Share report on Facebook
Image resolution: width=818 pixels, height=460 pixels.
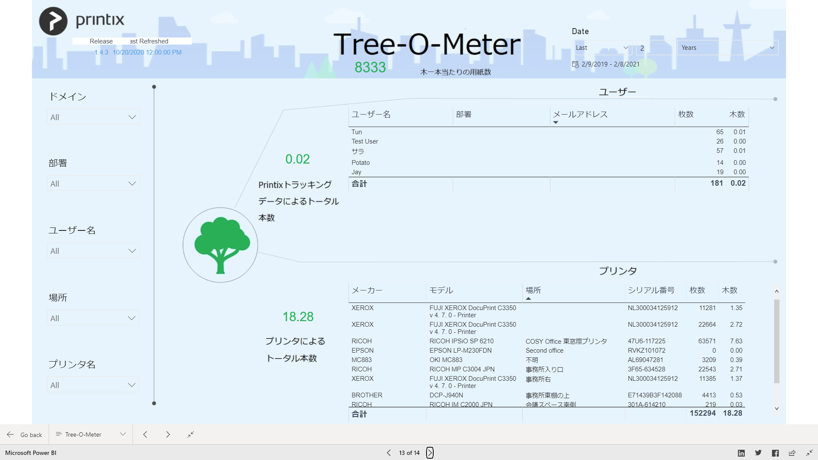pos(775,453)
